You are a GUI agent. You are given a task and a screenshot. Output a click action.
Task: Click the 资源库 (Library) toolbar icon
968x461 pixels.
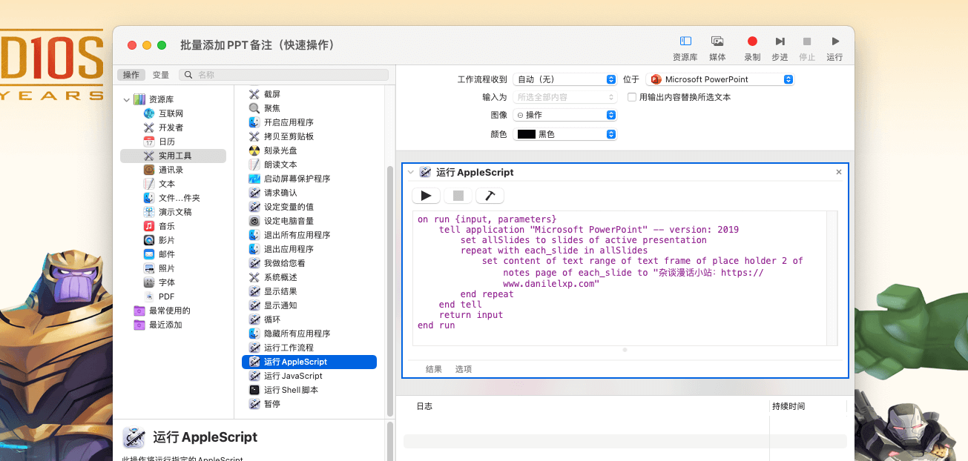pyautogui.click(x=685, y=42)
